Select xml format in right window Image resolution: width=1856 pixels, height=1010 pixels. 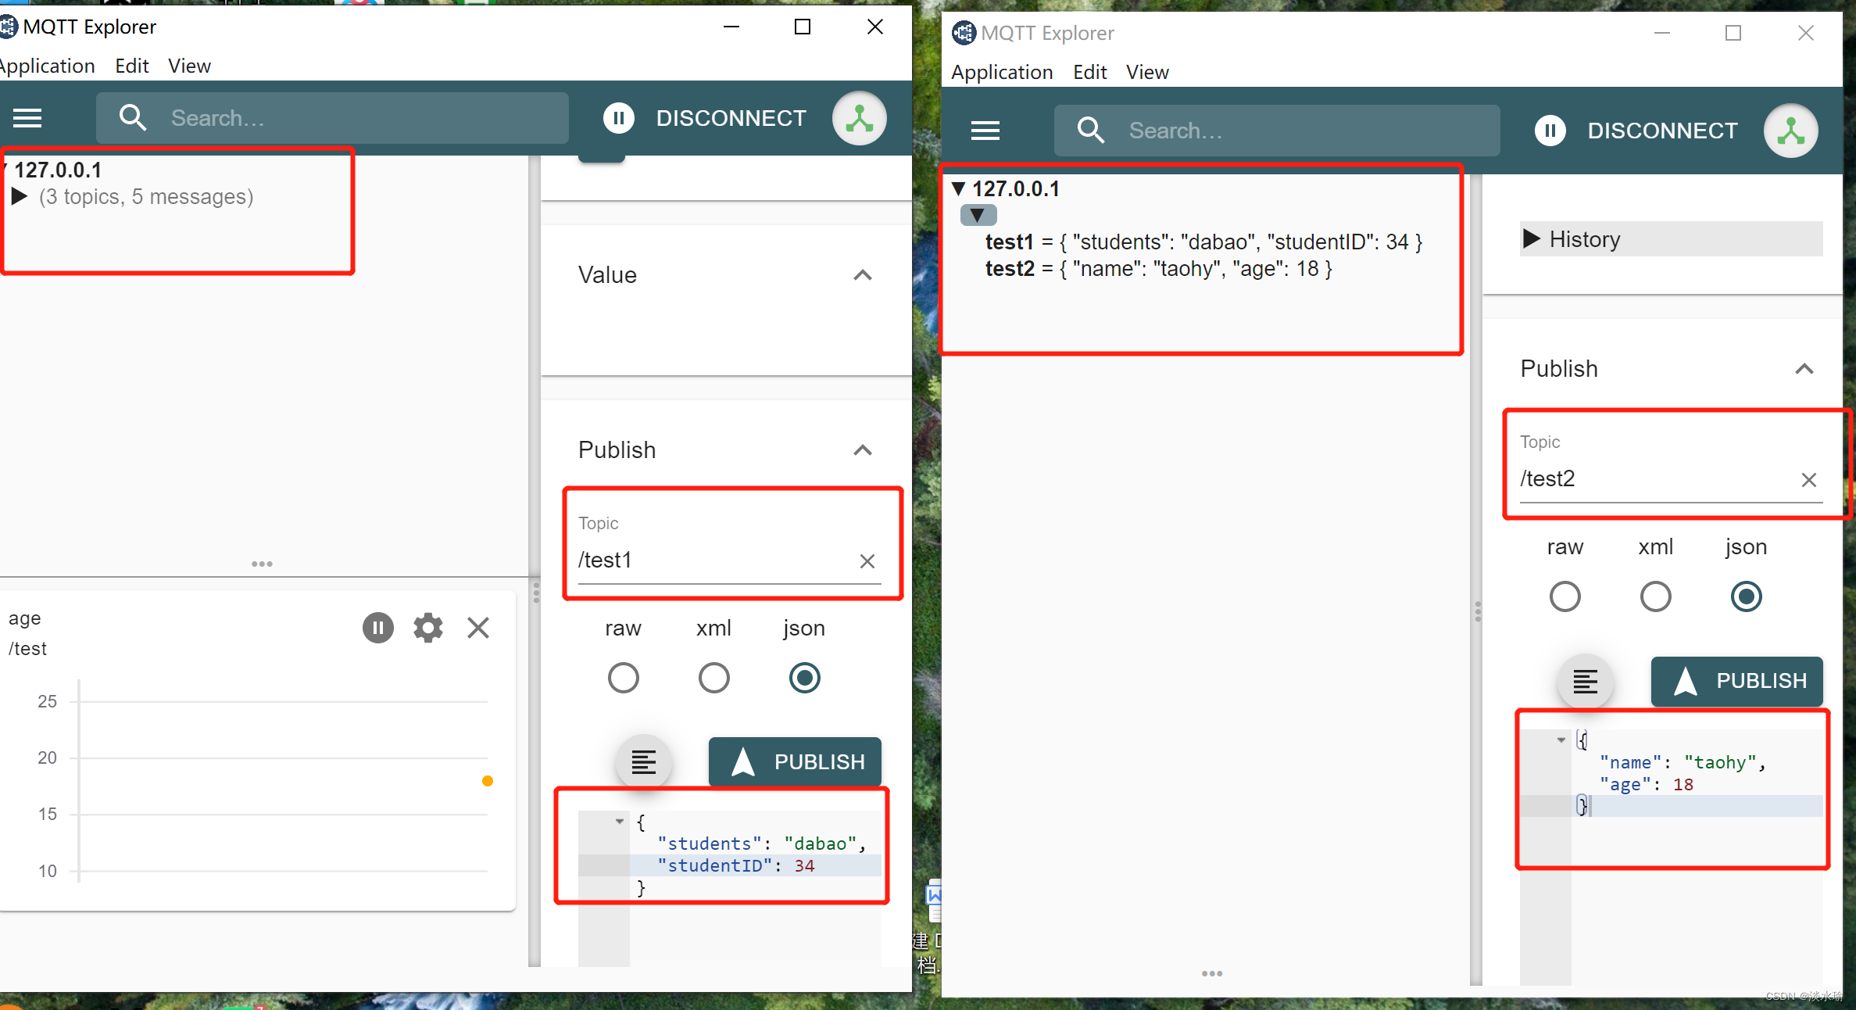tap(1656, 596)
